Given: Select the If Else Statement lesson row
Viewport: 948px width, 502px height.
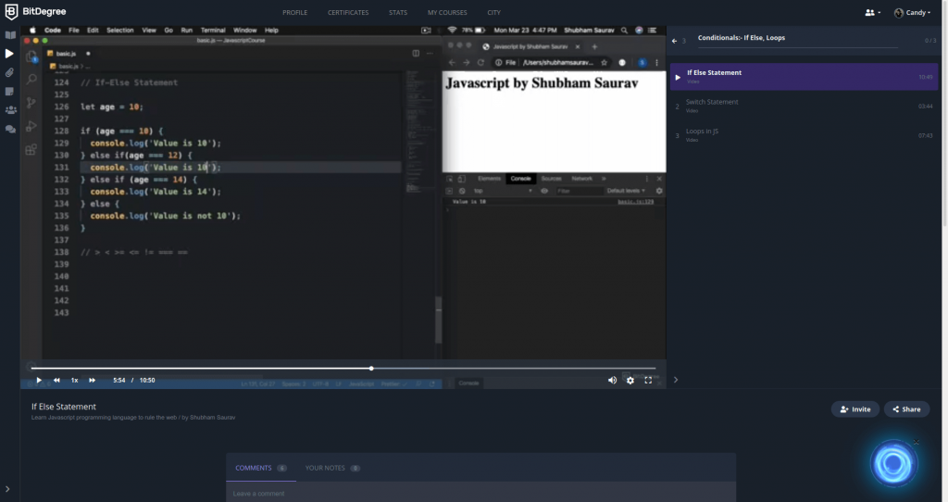Looking at the screenshot, I should coord(805,77).
